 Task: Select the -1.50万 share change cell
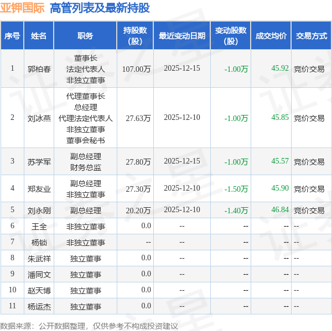click(x=236, y=189)
